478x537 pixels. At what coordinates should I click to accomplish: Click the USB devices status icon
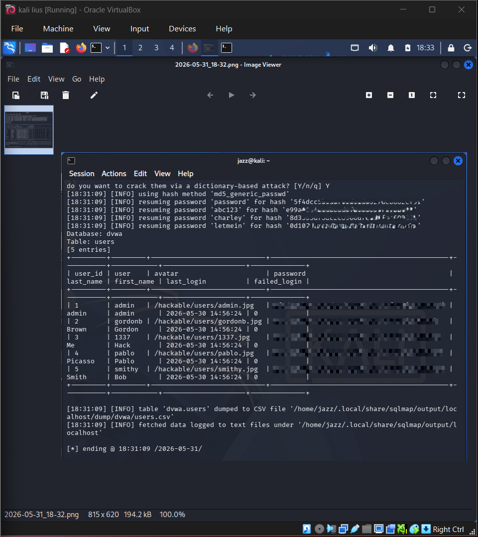tap(355, 529)
